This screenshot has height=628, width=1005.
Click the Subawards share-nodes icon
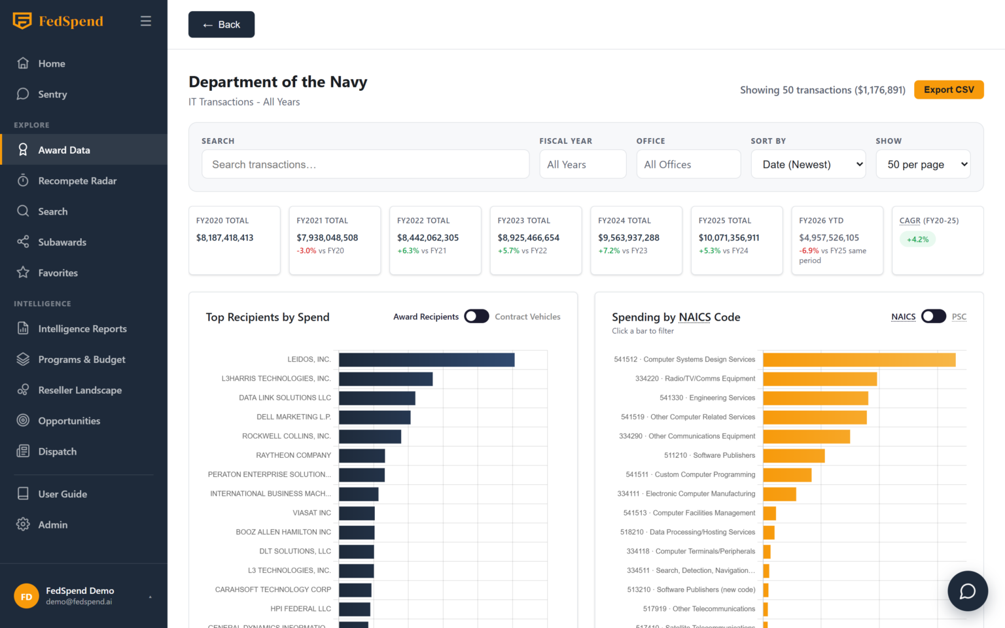(23, 242)
